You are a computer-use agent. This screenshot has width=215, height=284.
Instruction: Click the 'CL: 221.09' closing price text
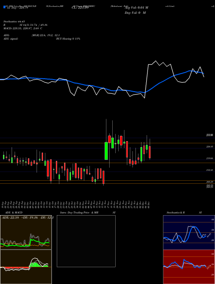tap(80, 8)
